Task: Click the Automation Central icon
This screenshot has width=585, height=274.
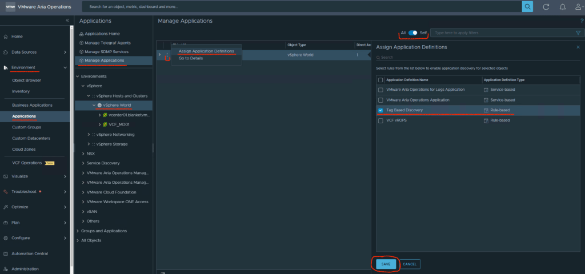Action: 6,253
